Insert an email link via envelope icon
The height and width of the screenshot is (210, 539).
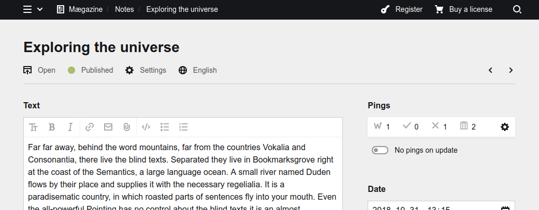point(108,127)
